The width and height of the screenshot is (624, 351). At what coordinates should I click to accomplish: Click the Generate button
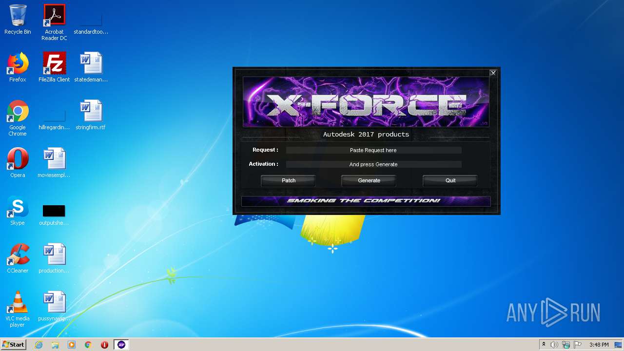tap(369, 180)
